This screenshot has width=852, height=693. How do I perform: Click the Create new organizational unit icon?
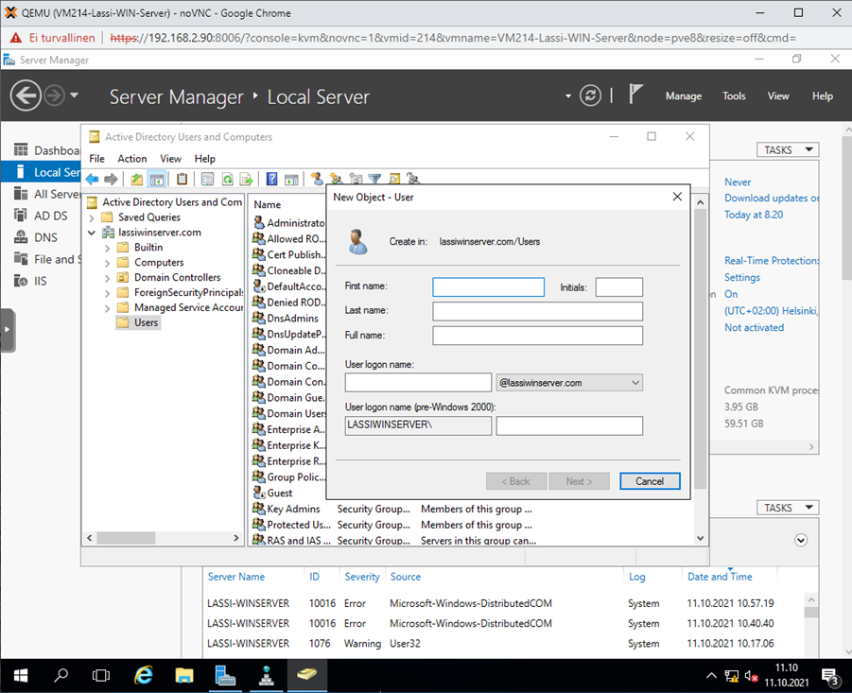point(356,178)
